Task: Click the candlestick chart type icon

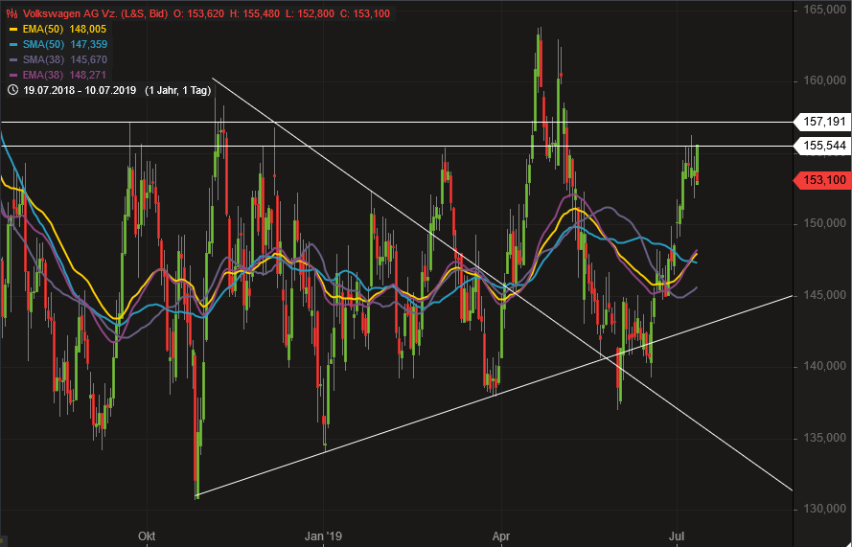Action: 12,13
